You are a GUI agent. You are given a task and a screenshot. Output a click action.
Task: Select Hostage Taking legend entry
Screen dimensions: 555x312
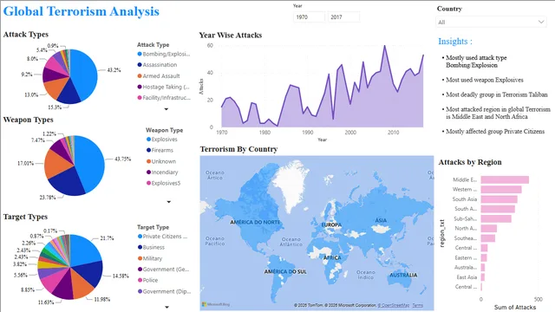[x=164, y=87]
